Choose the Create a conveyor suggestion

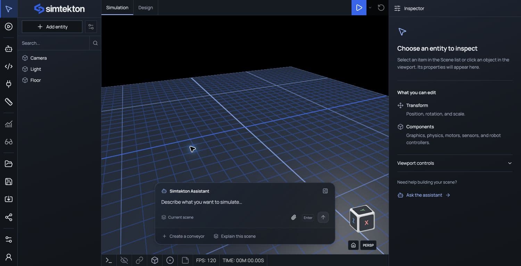[183, 236]
